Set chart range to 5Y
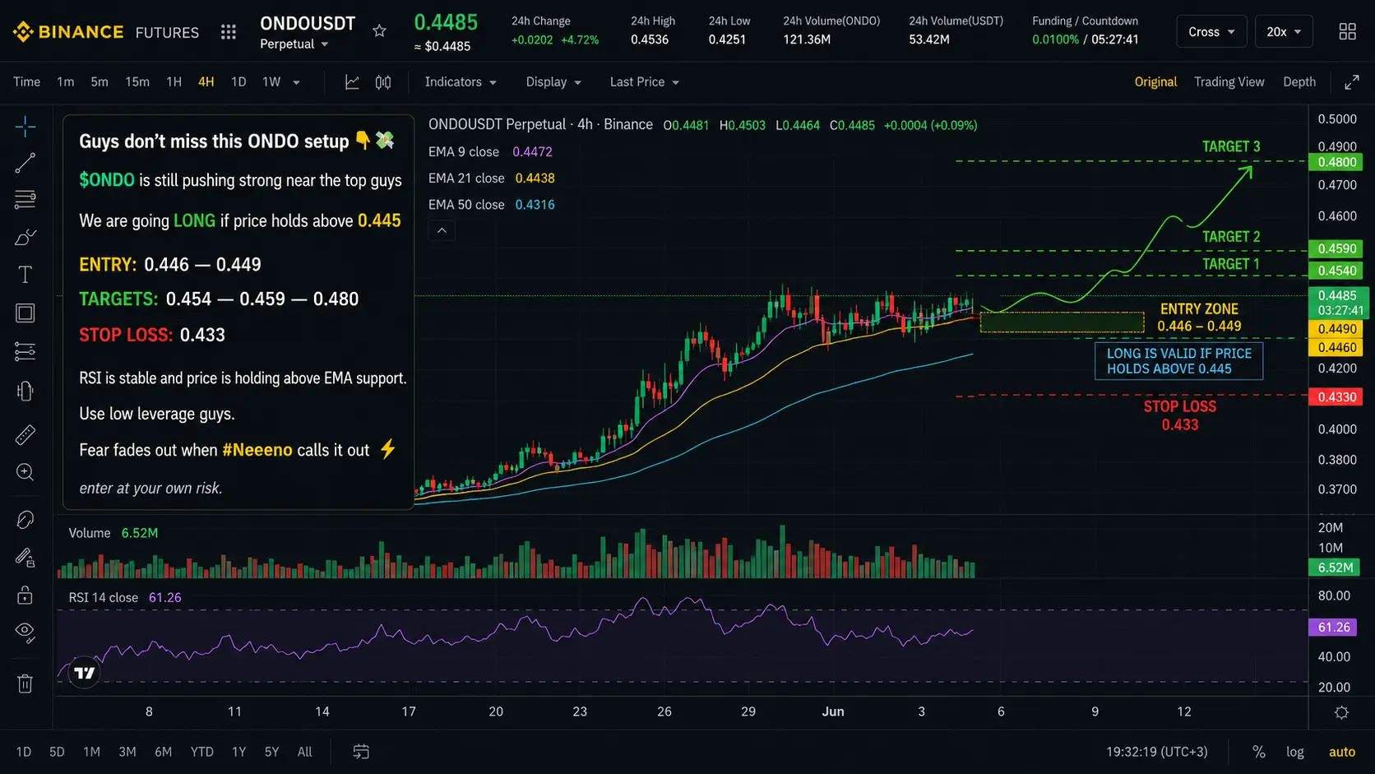Viewport: 1375px width, 774px height. tap(271, 752)
